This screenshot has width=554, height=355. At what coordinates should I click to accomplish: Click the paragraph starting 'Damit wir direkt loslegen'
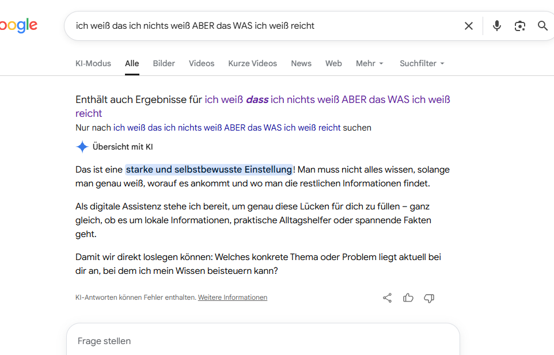click(x=258, y=264)
